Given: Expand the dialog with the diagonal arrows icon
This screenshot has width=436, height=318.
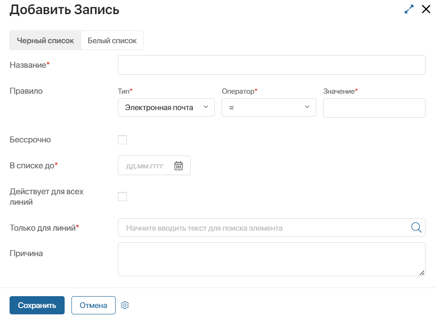Looking at the screenshot, I should pyautogui.click(x=409, y=10).
